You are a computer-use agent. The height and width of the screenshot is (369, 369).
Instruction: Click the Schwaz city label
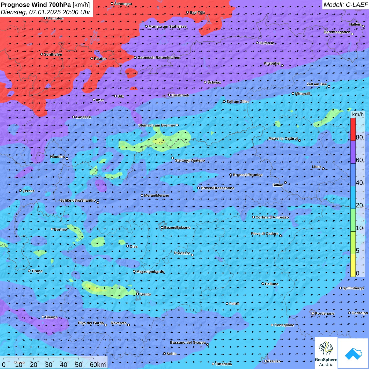coord(214,82)
